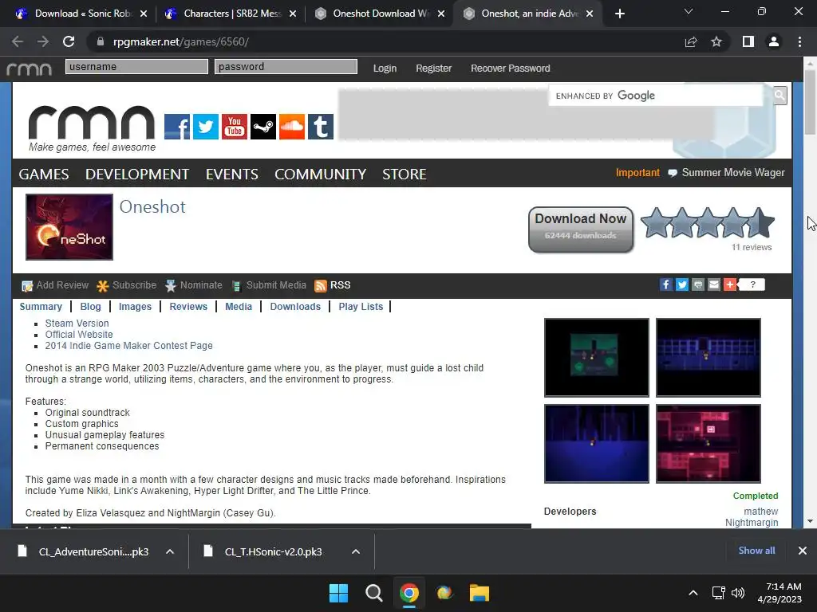
Task: Open Chrome three-dot menu
Action: [x=799, y=41]
